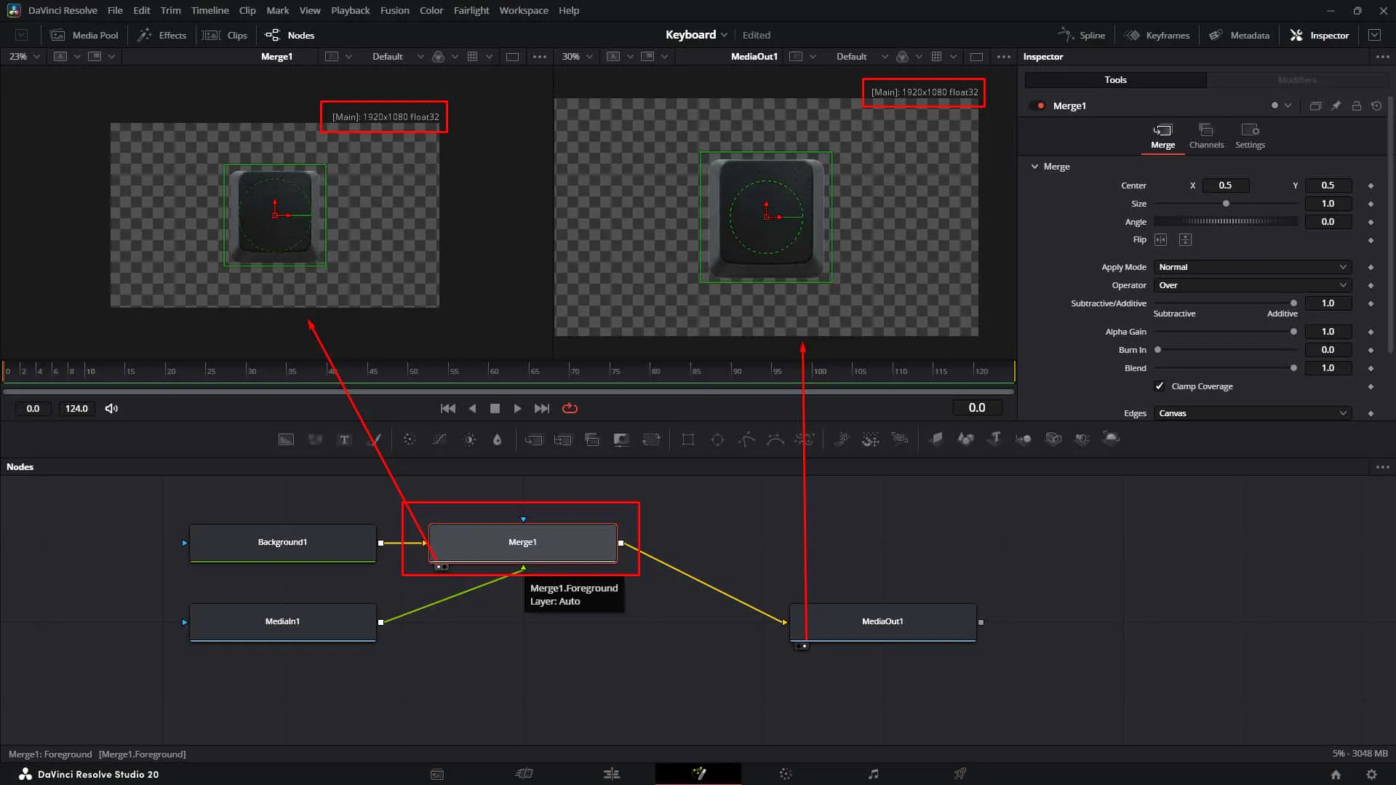The width and height of the screenshot is (1396, 785).
Task: Pin the Merge1 tool in Inspector
Action: [x=1336, y=106]
